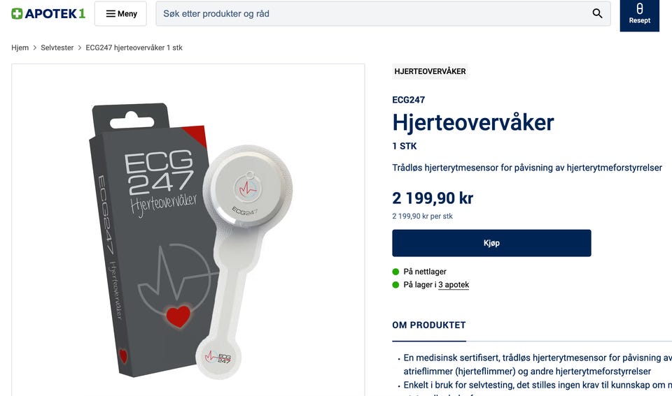Viewport: 672px width, 396px height.
Task: Go to Hjem breadcrumb
Action: tap(20, 48)
